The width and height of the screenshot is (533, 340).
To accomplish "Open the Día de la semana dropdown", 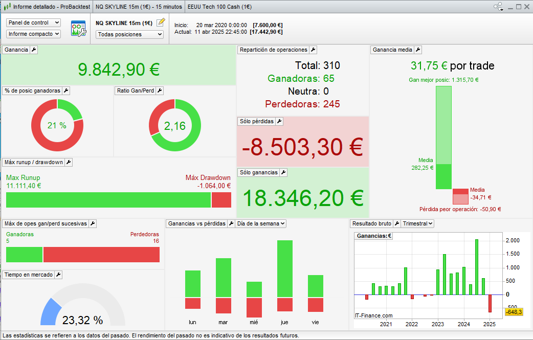I will (260, 223).
